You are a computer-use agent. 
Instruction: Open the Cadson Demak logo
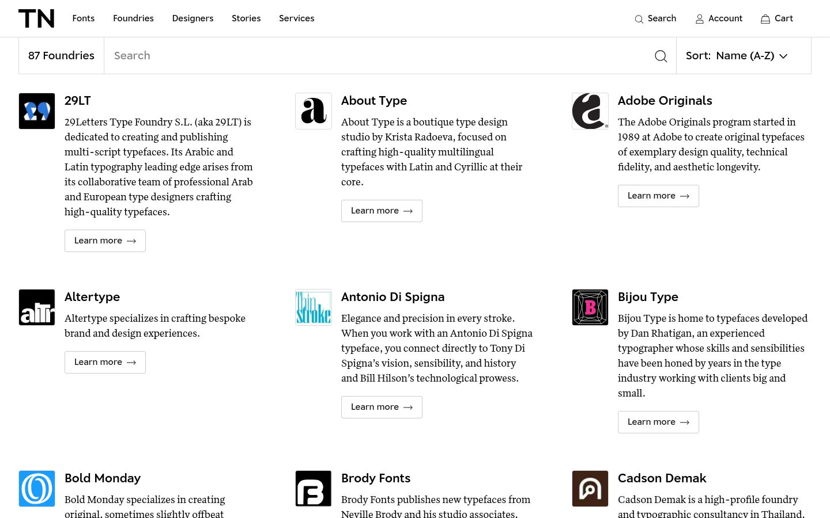click(x=590, y=489)
